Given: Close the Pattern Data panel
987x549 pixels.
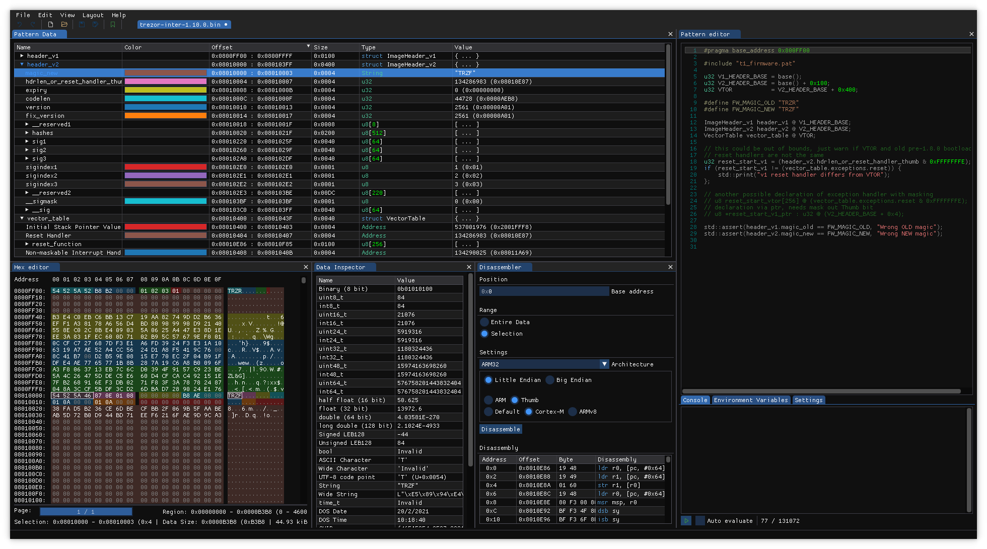Looking at the screenshot, I should pyautogui.click(x=670, y=34).
